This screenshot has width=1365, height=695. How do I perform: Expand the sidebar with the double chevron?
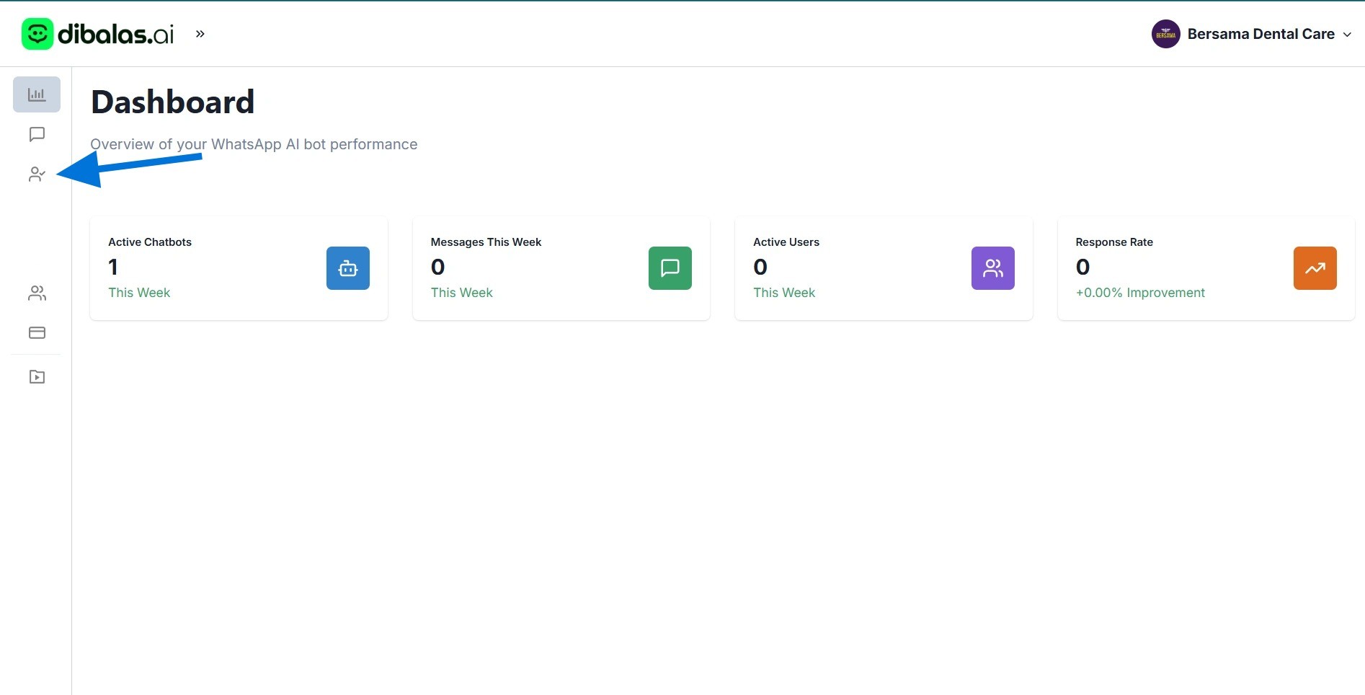(x=200, y=34)
